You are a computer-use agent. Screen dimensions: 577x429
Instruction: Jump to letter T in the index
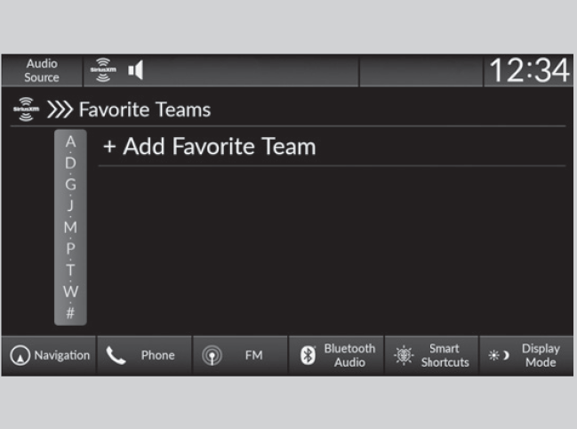pyautogui.click(x=71, y=270)
